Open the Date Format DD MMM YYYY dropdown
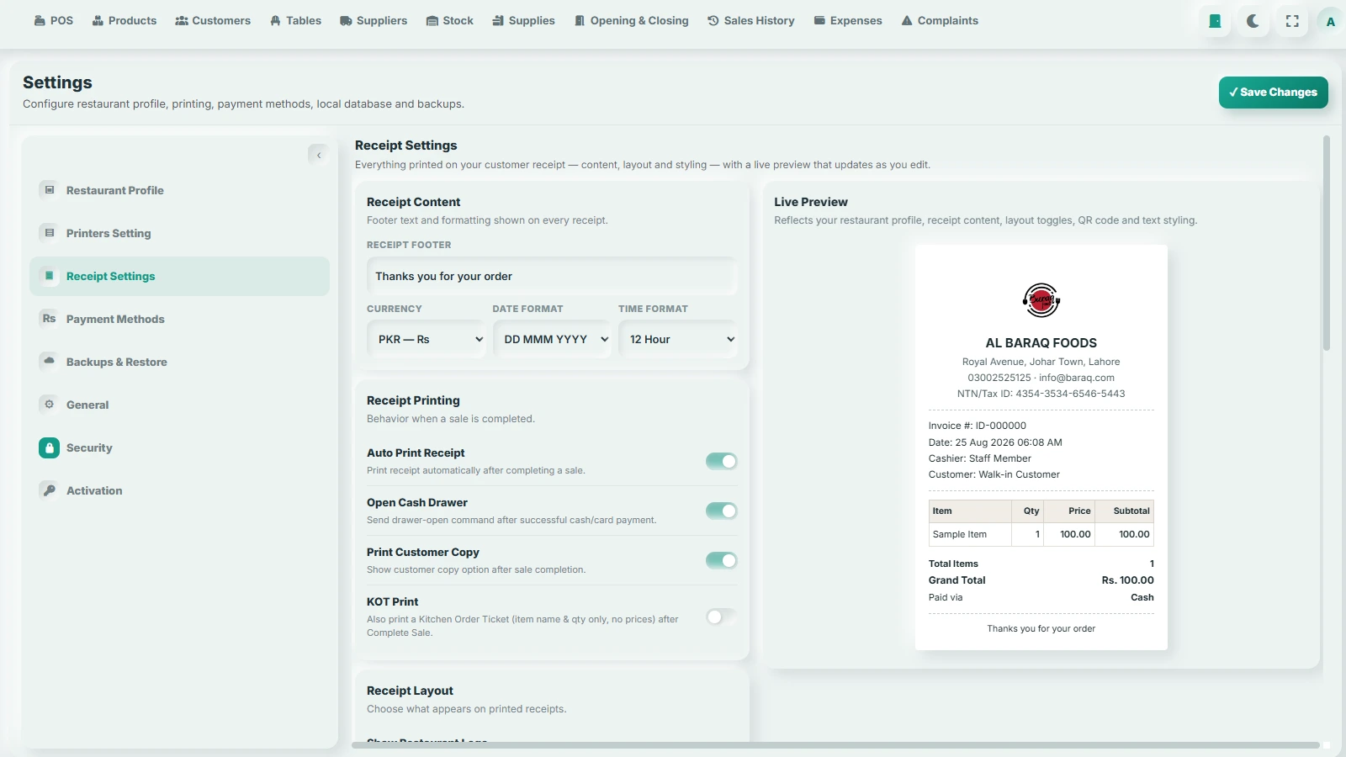 [x=552, y=339]
